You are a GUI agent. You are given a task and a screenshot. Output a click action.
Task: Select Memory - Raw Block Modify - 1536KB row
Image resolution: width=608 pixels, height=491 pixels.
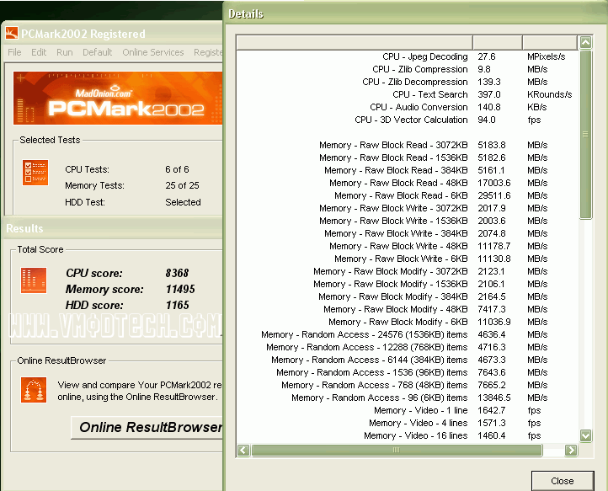(407, 284)
